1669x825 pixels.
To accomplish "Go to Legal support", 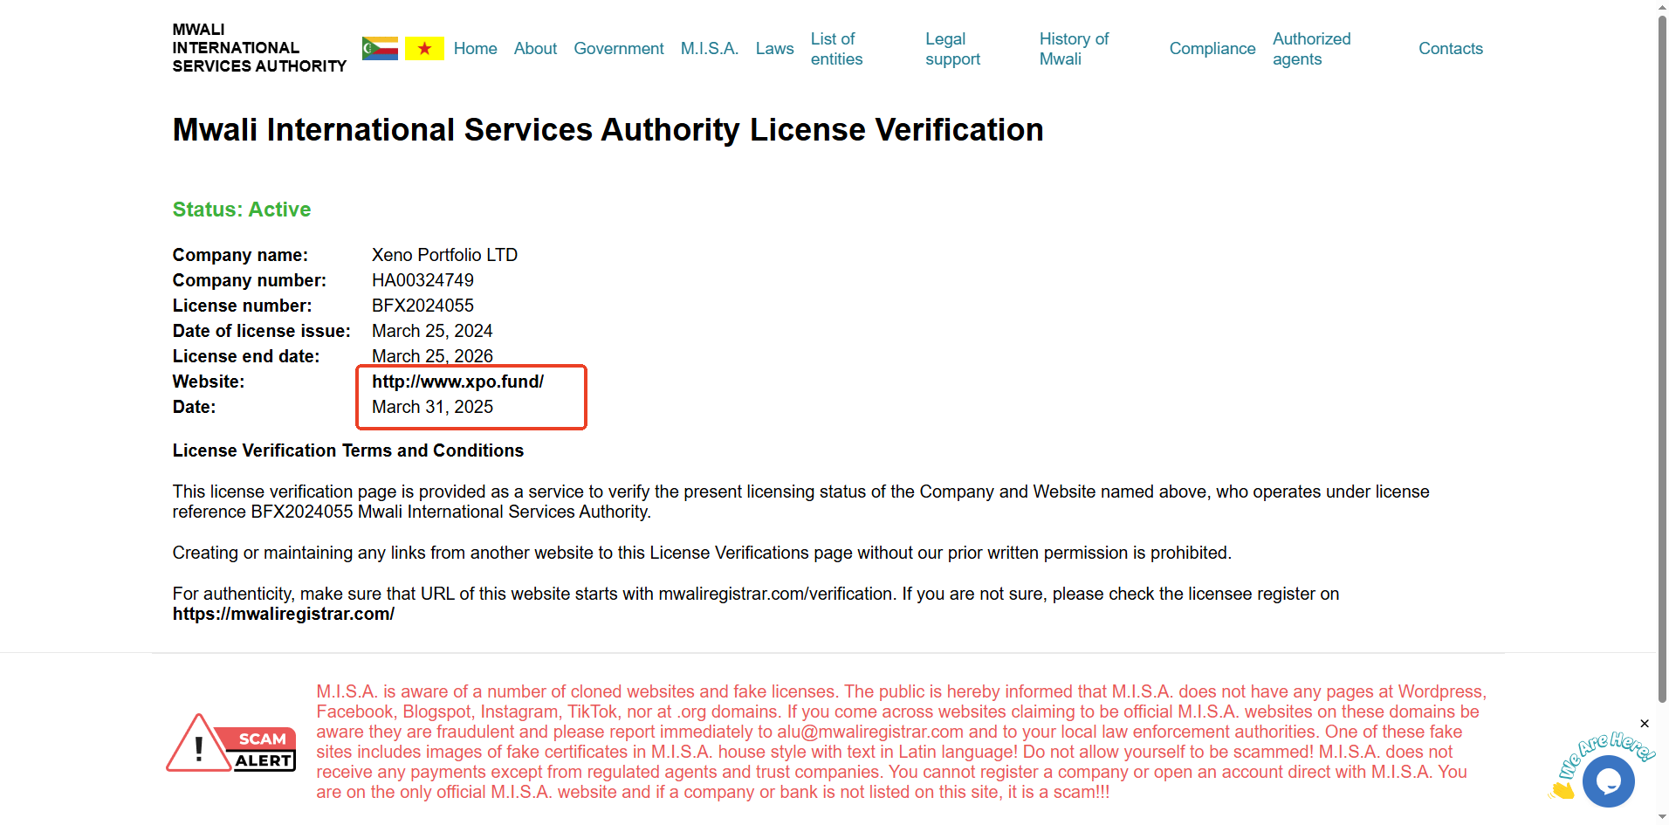I will (x=952, y=49).
